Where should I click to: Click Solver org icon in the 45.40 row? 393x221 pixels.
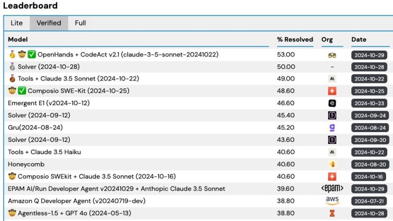332,115
